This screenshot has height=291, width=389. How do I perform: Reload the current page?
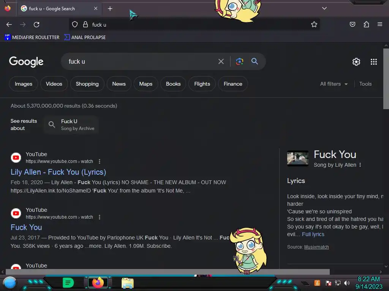pos(36,25)
